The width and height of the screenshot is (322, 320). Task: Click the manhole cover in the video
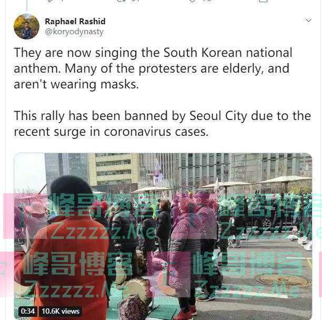coord(283,280)
